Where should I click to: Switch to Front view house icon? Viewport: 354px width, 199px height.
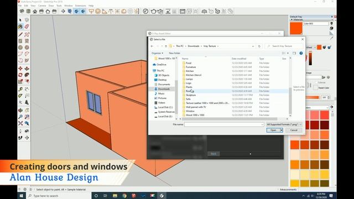[x=35, y=11]
